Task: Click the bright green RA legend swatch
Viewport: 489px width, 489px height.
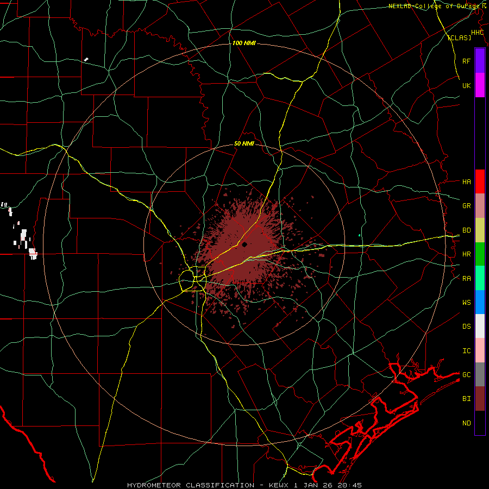Action: (x=480, y=278)
